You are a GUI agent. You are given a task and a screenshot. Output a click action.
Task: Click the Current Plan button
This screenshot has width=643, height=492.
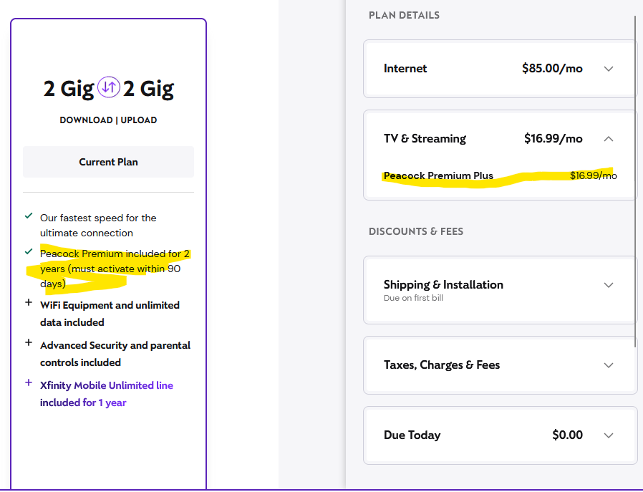(108, 162)
